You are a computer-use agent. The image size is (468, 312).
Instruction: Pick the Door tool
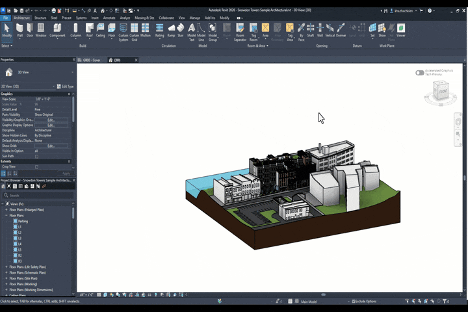(30, 31)
